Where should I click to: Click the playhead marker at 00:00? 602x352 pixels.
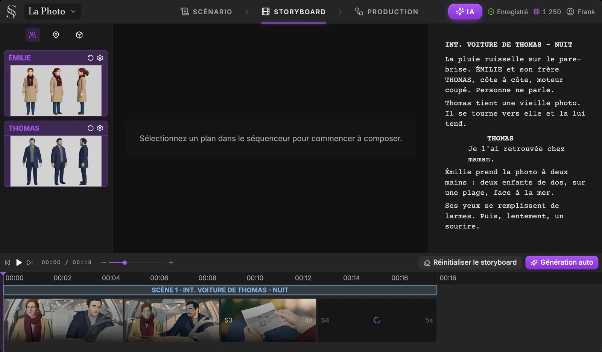[3, 274]
